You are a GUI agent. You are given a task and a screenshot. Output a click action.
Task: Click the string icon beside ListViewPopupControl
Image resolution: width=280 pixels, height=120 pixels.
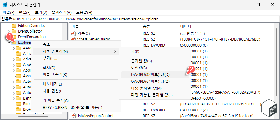[x=73, y=116]
